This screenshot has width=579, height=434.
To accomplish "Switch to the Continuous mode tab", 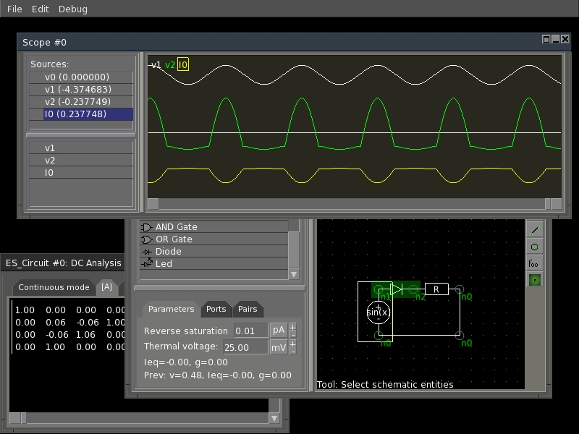I will [54, 287].
